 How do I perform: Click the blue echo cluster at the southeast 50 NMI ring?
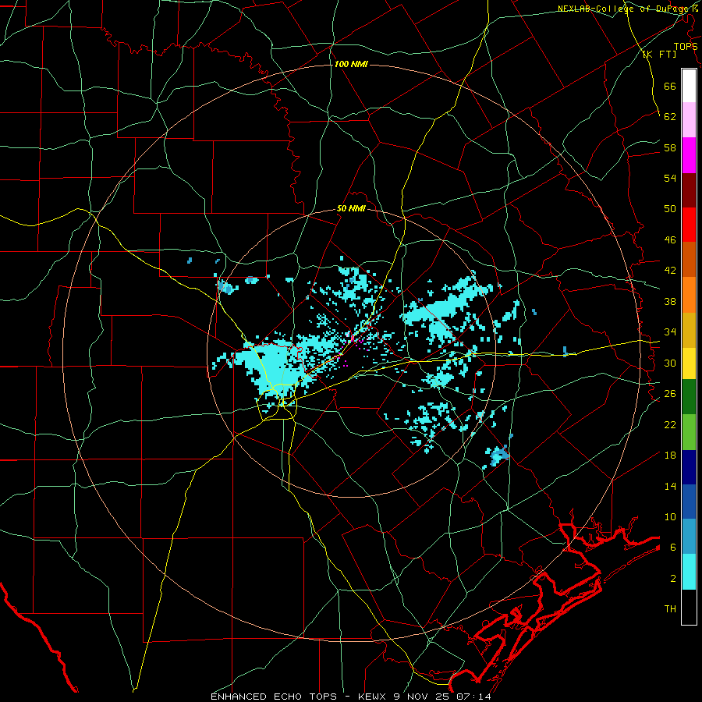(498, 456)
